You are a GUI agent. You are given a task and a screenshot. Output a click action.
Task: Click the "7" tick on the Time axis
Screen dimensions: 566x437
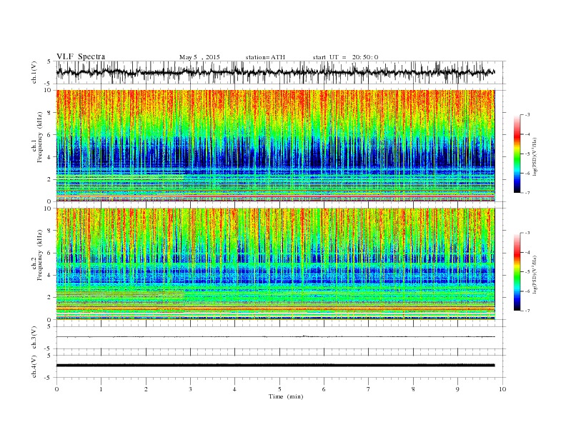tap(369, 389)
